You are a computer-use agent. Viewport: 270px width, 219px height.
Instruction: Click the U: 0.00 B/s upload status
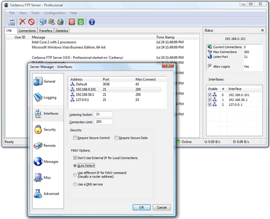pos(212,142)
